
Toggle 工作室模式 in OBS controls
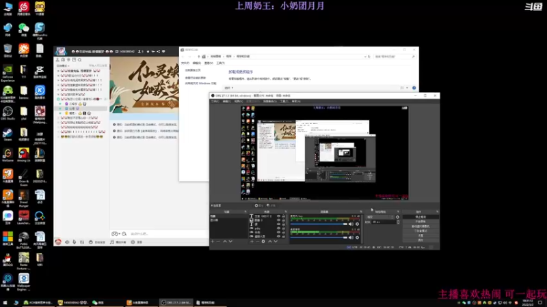(x=421, y=231)
